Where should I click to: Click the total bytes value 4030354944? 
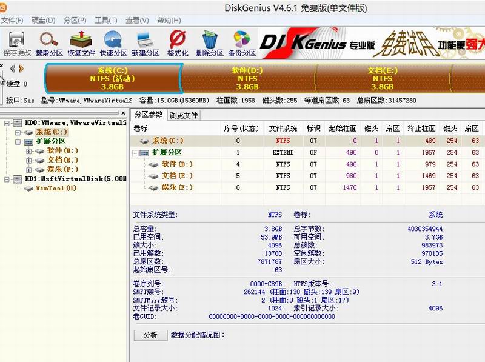coord(425,229)
